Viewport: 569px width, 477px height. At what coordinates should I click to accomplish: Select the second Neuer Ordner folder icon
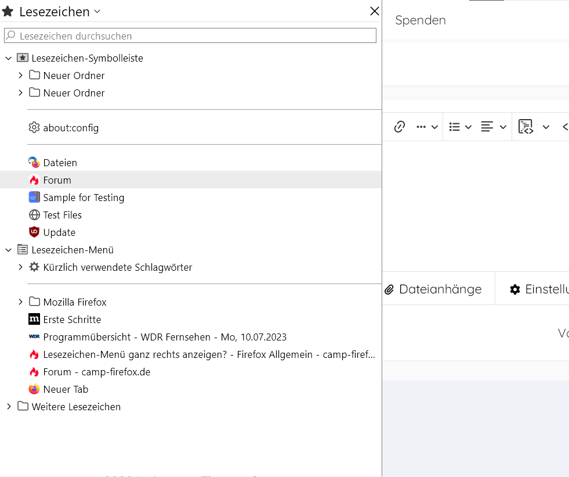34,92
